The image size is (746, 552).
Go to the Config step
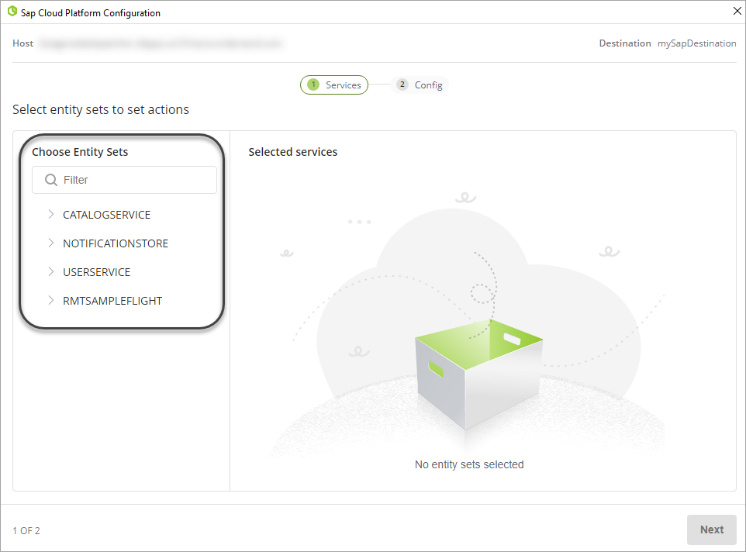click(420, 85)
